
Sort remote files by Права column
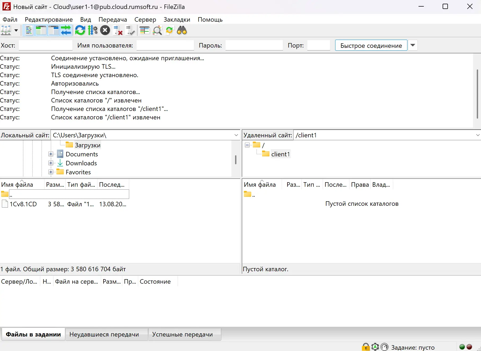360,184
